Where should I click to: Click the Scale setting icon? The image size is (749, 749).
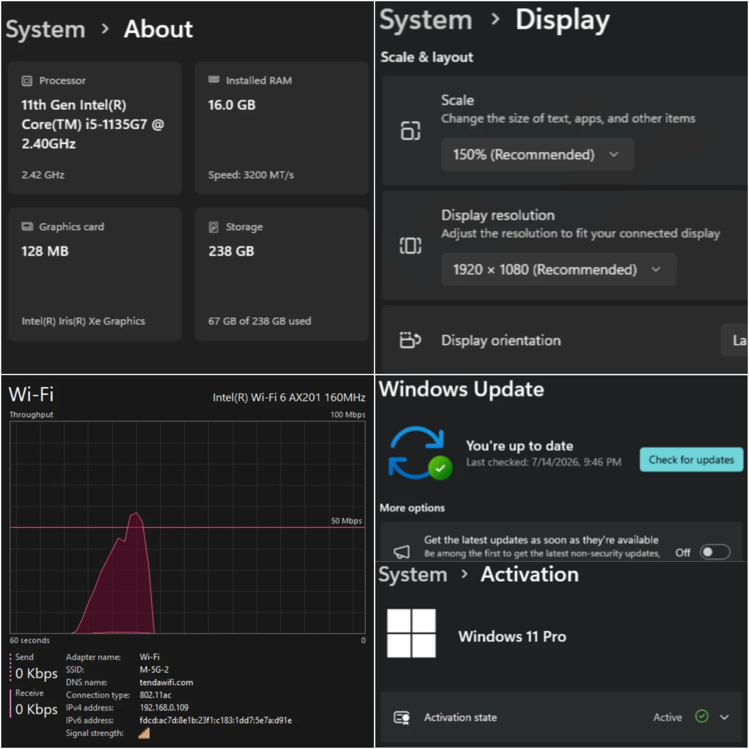[410, 131]
